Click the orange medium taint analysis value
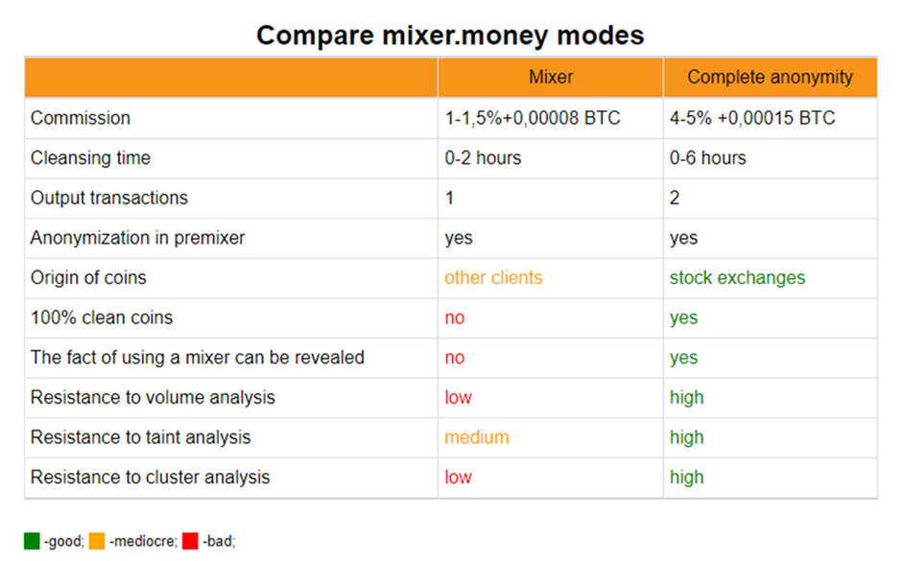The height and width of the screenshot is (561, 902). [476, 437]
